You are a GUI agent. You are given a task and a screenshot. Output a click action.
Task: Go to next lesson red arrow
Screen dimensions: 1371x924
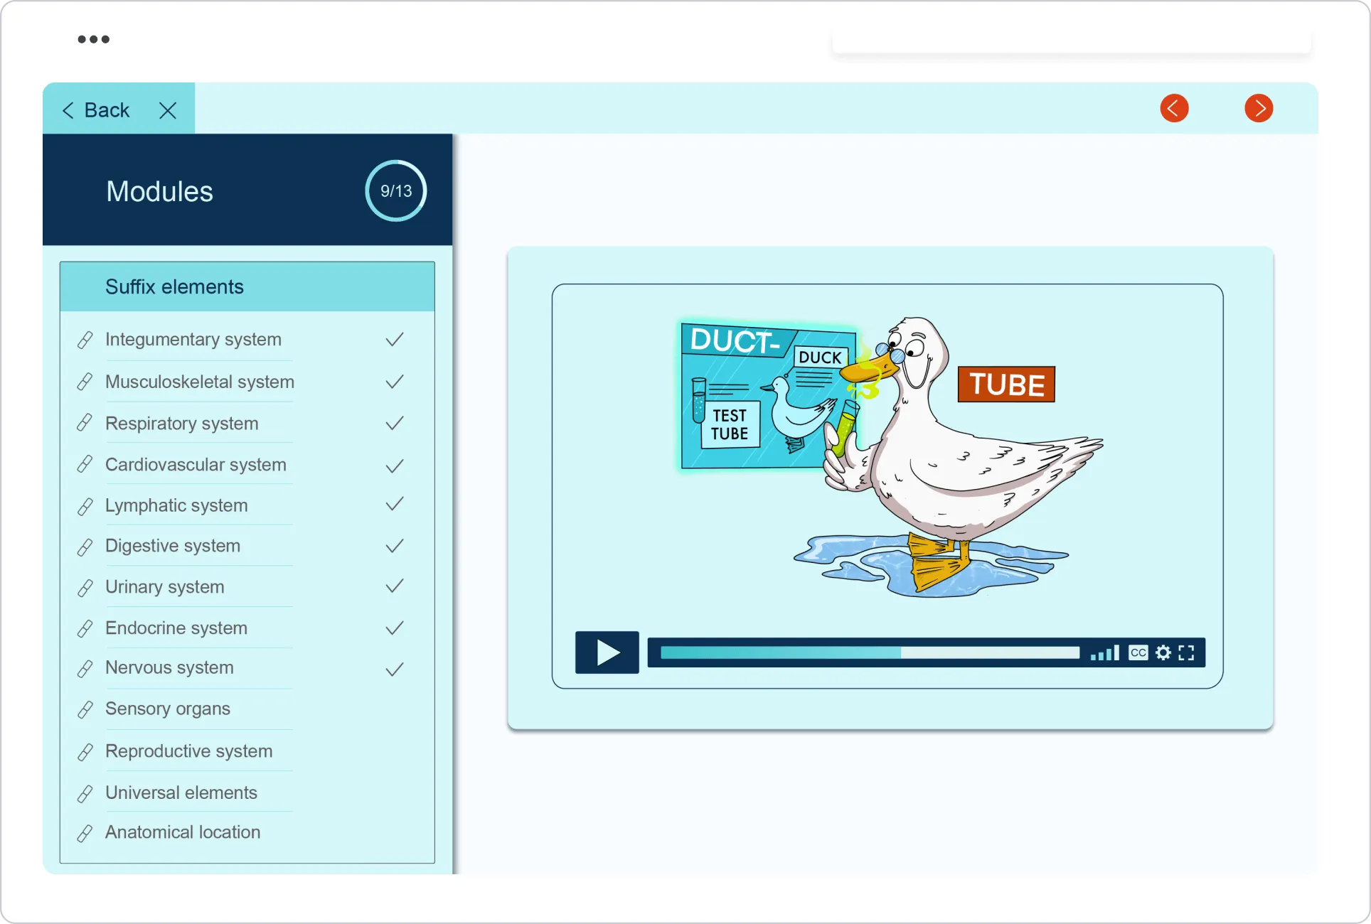(1259, 109)
